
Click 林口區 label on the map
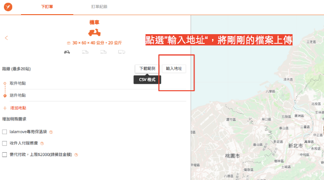266,119
